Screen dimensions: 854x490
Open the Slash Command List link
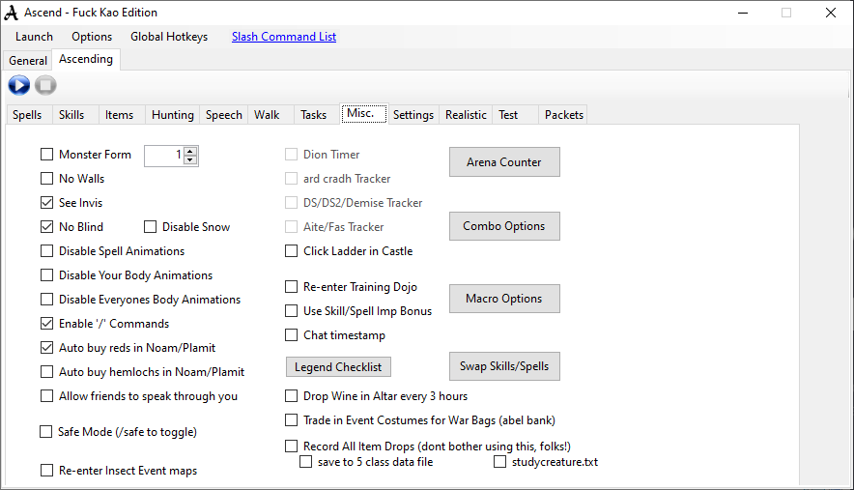point(284,37)
